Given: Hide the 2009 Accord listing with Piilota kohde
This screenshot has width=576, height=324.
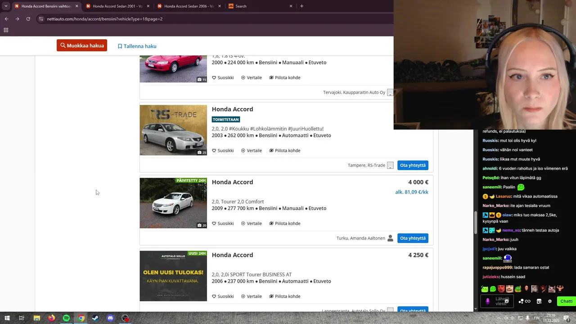Looking at the screenshot, I should [x=284, y=223].
